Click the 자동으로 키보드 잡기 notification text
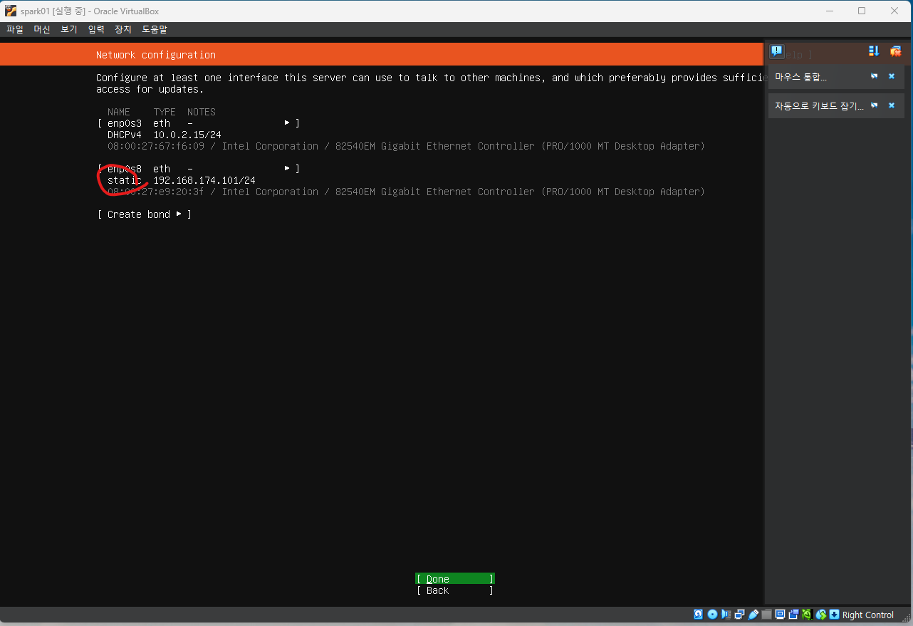This screenshot has width=913, height=626. (820, 105)
